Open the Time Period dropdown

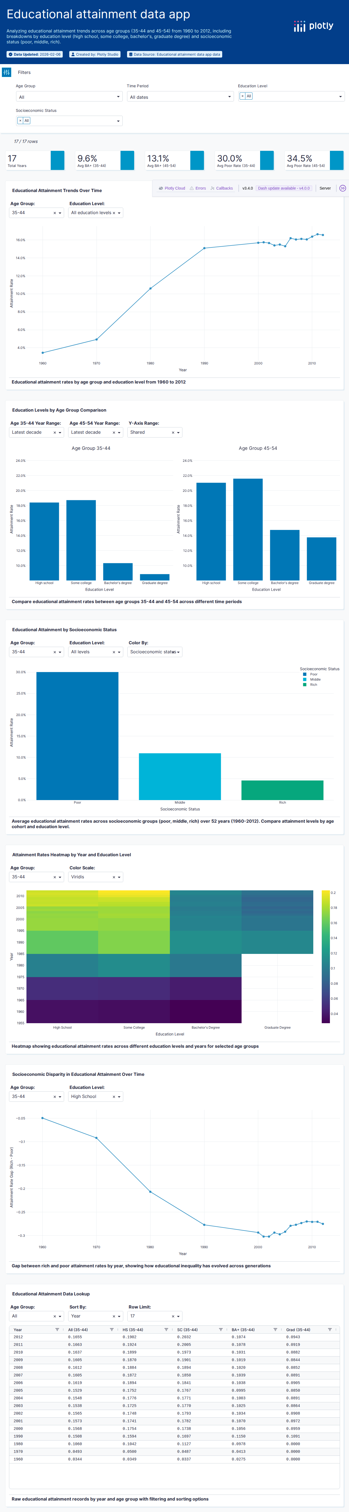[180, 97]
